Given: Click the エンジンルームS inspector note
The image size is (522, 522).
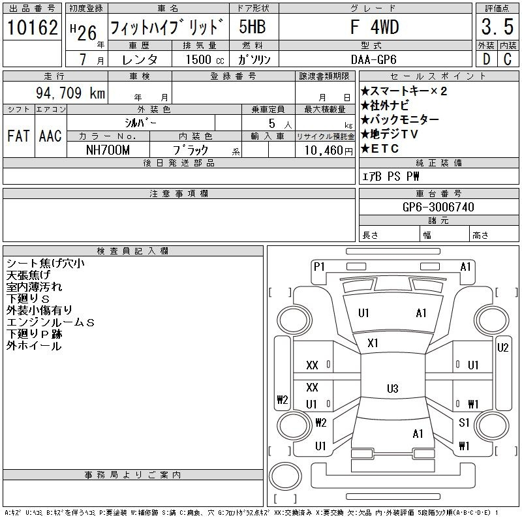Looking at the screenshot, I should pyautogui.click(x=50, y=322).
